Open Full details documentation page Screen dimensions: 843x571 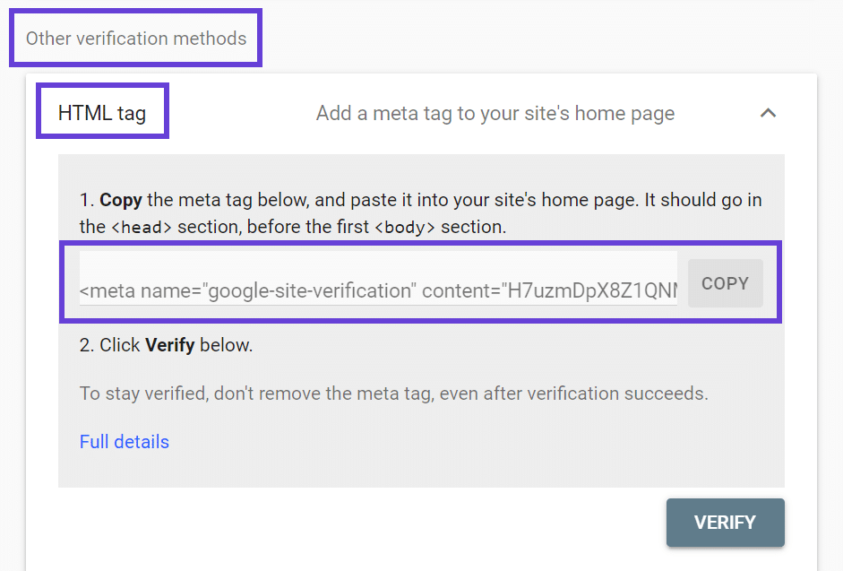pos(124,441)
